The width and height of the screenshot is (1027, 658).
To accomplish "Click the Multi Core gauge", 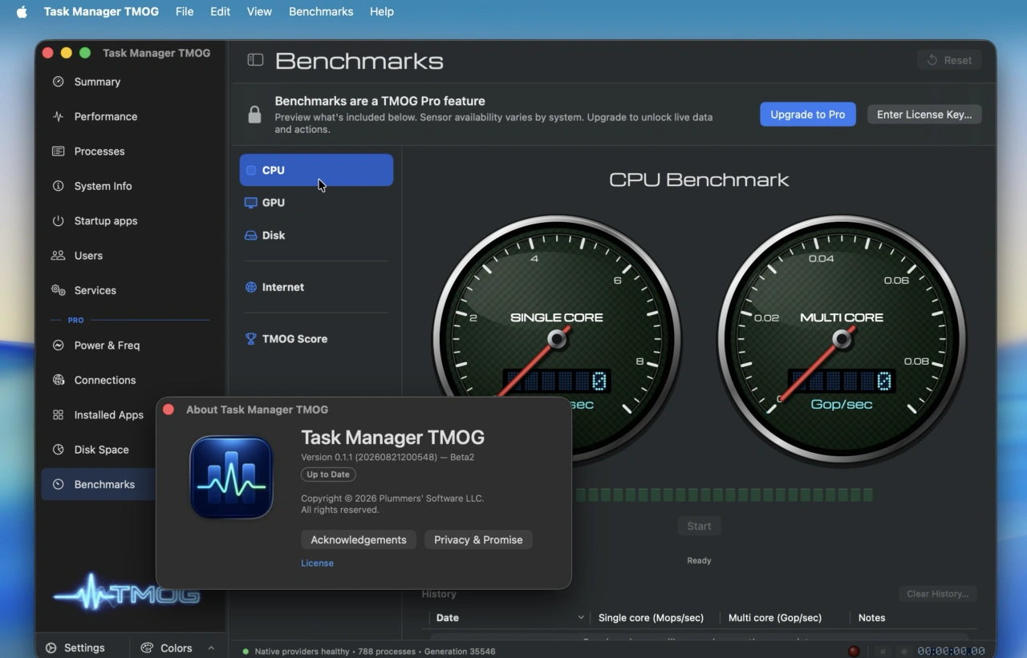I will coord(842,339).
